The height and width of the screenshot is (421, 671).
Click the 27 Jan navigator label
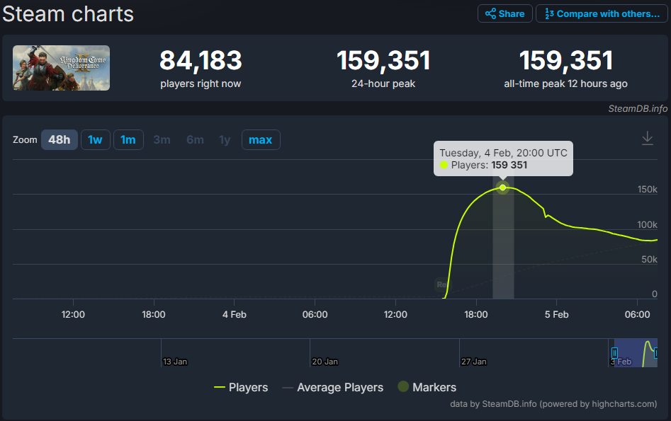tap(474, 362)
